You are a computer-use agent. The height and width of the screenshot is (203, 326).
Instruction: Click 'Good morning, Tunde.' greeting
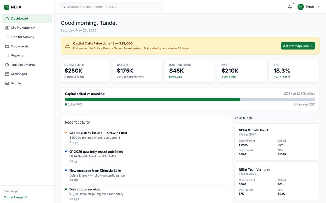click(x=89, y=23)
